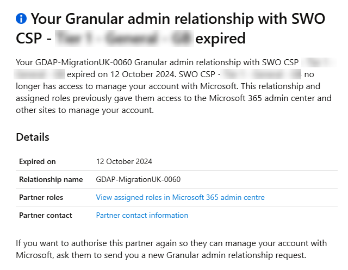Click the Details section heading
Image resolution: width=348 pixels, height=270 pixels.
click(x=33, y=137)
